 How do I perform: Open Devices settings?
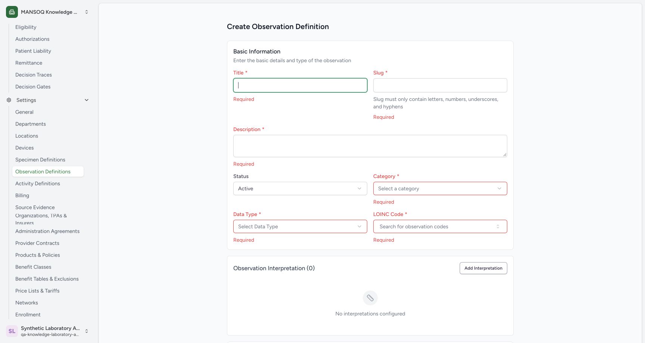[x=24, y=148]
